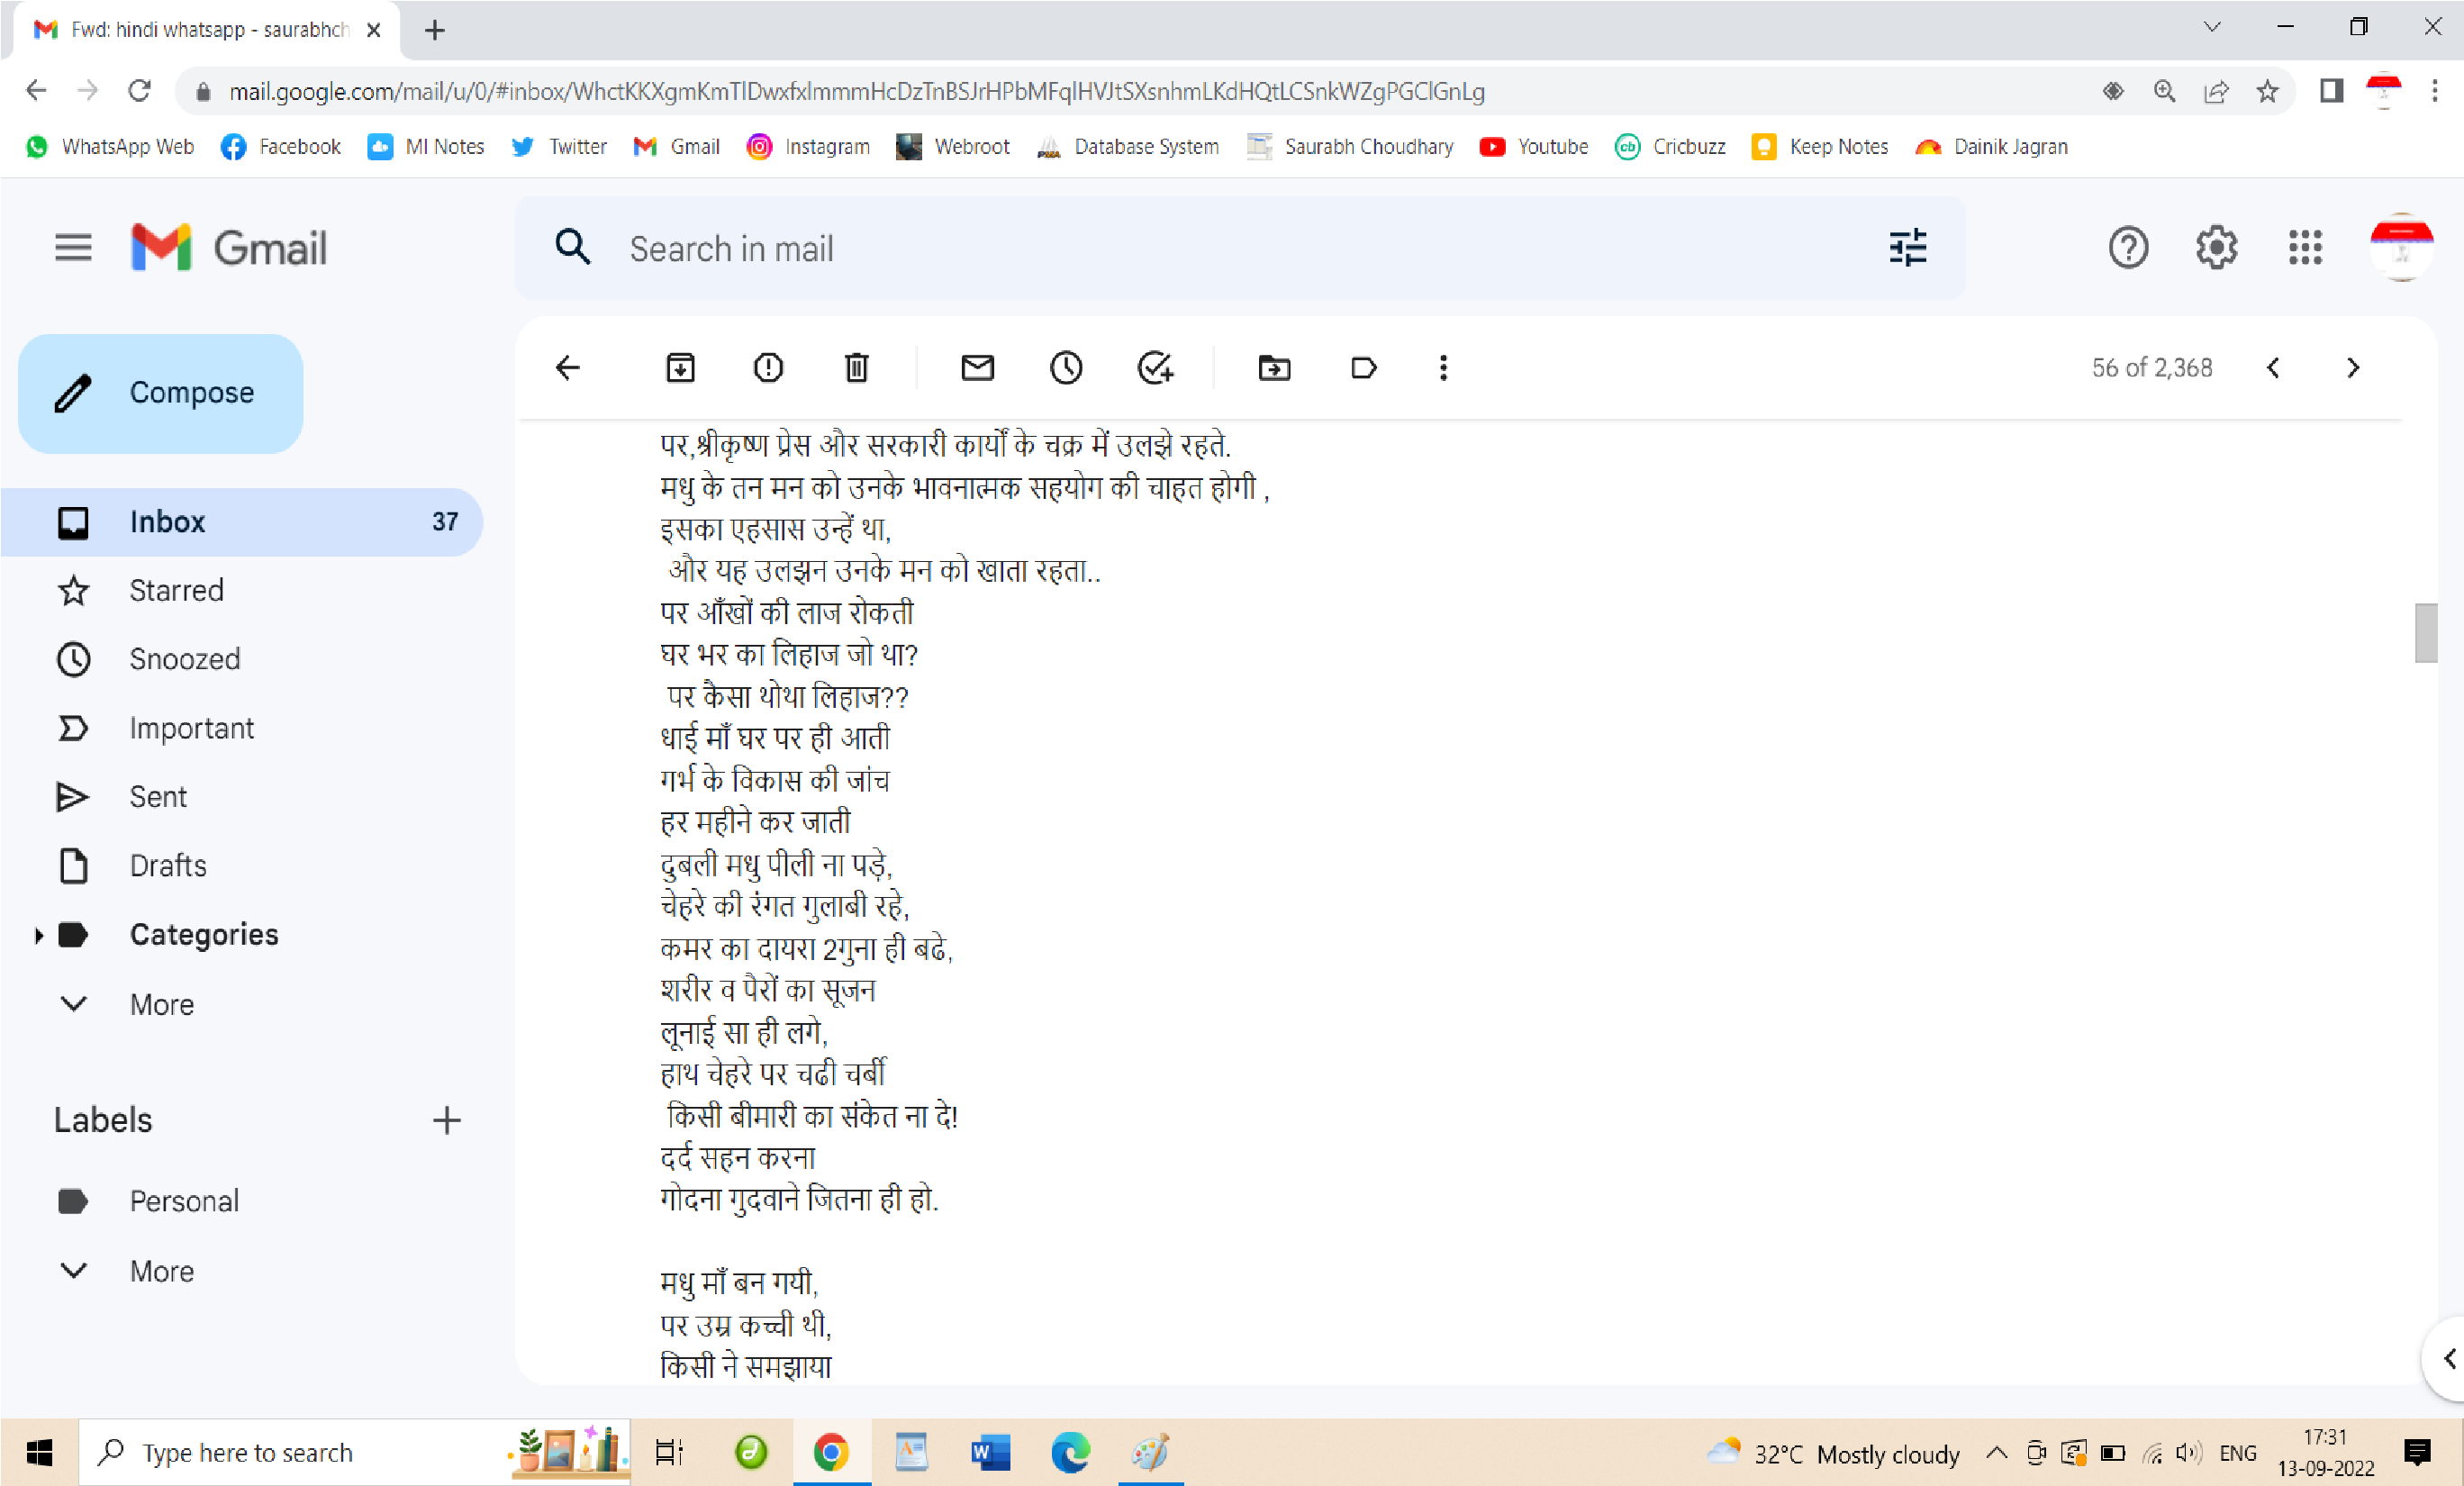
Task: Expand More under the Drafts folder
Action: tap(160, 1003)
